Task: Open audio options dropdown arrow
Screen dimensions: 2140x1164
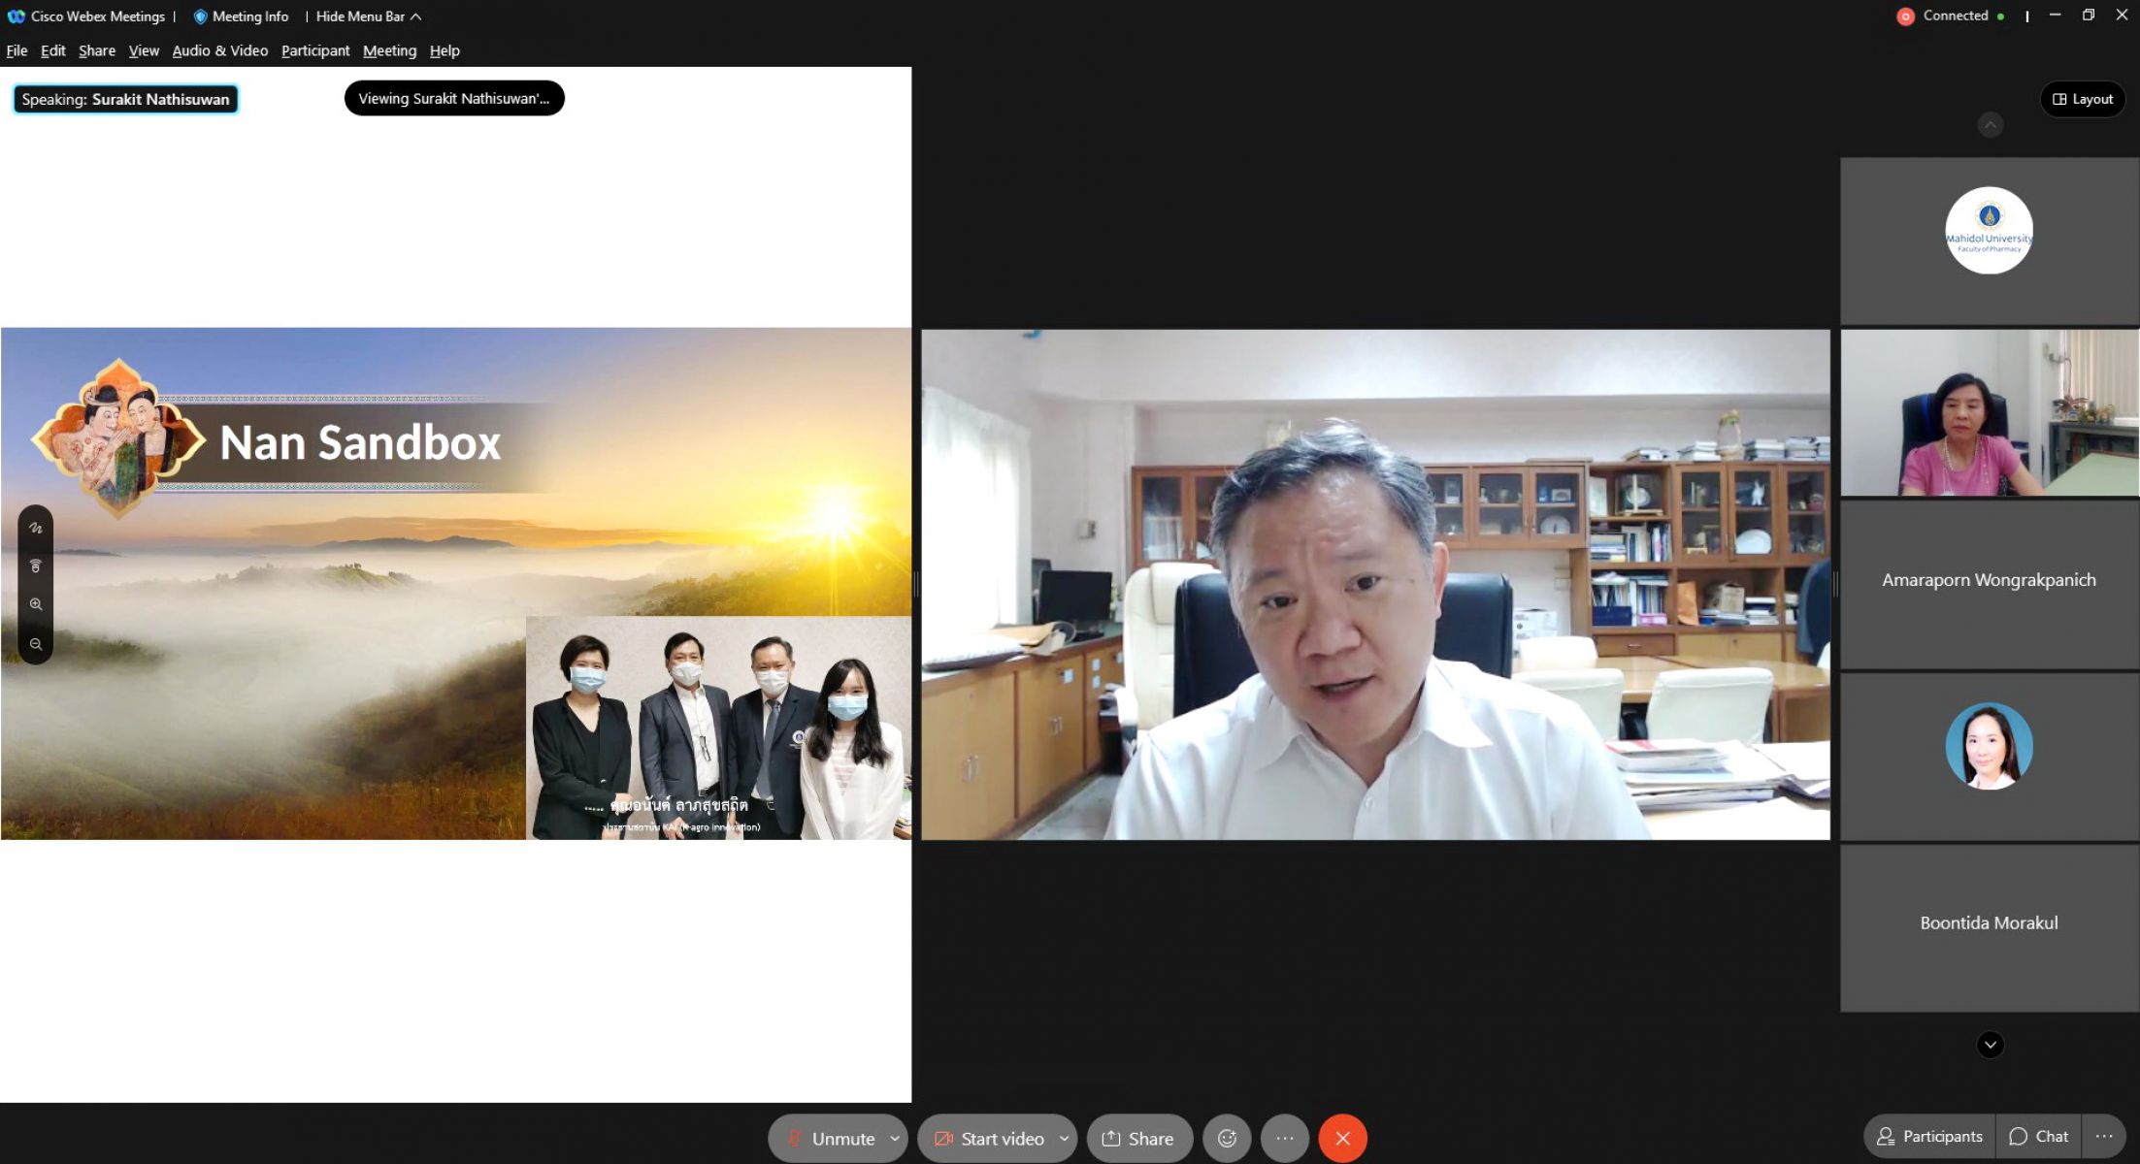Action: [895, 1139]
